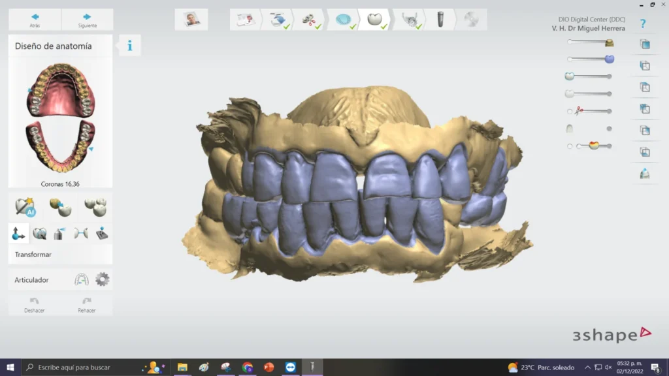Open File Explorer from the taskbar
Screen dimensions: 669x376
183,367
